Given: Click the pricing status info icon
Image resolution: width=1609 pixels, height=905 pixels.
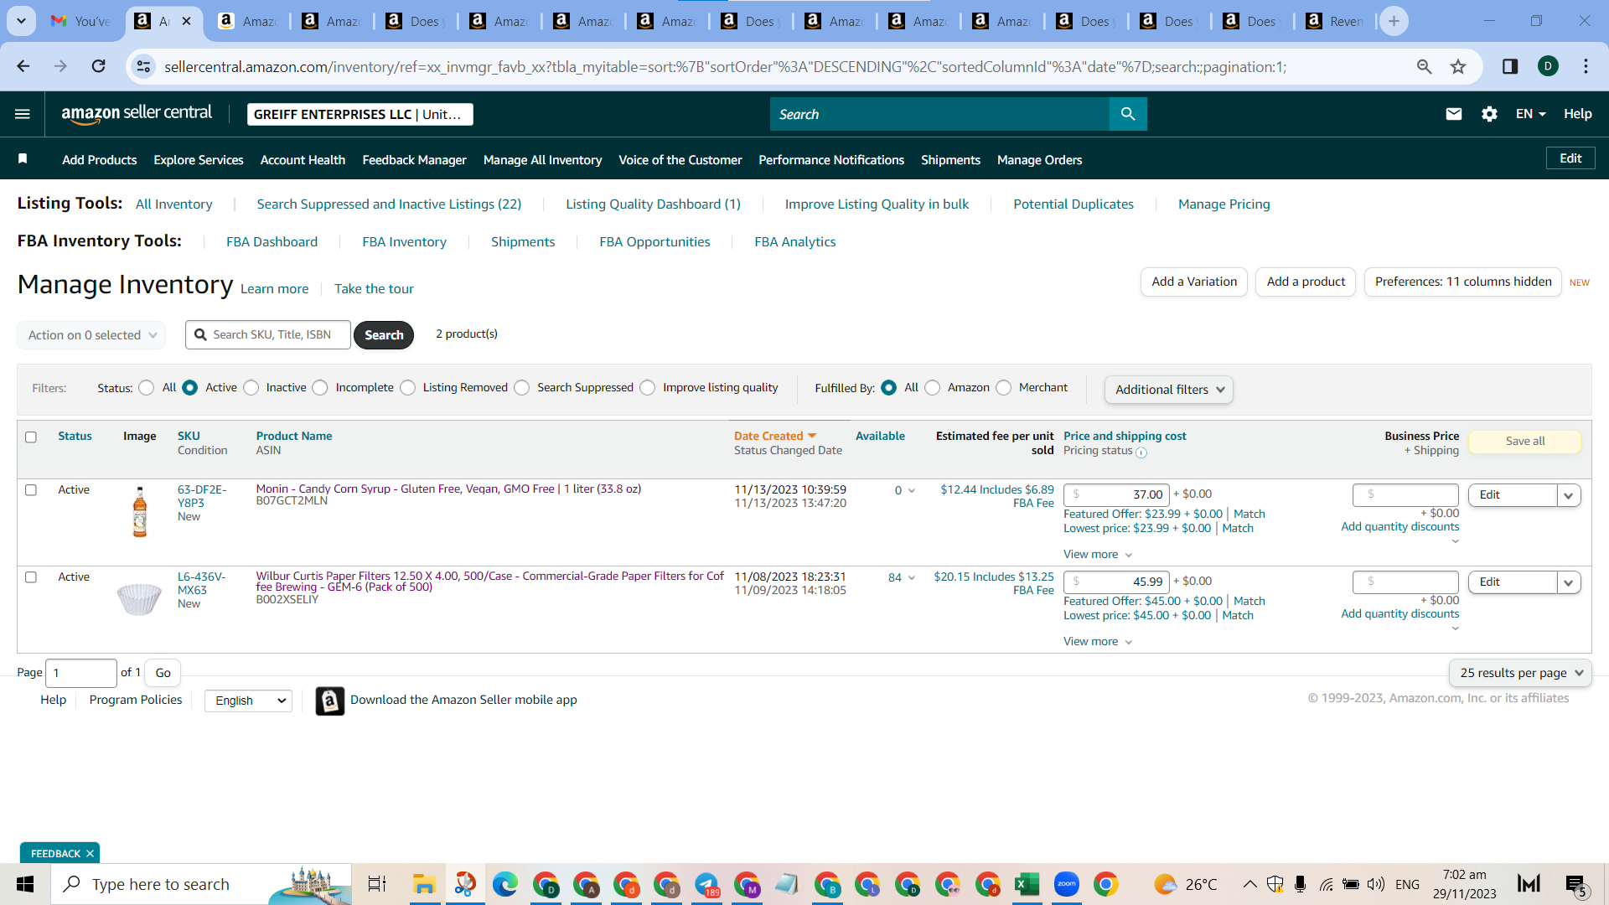Looking at the screenshot, I should [1141, 452].
